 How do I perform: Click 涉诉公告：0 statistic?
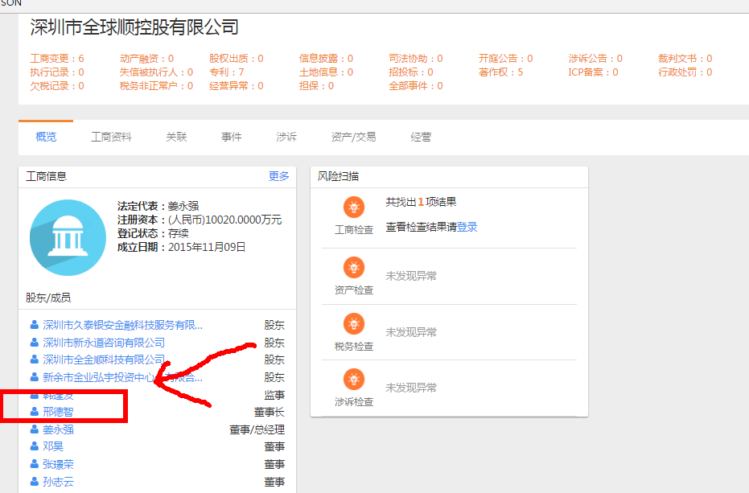(x=595, y=58)
